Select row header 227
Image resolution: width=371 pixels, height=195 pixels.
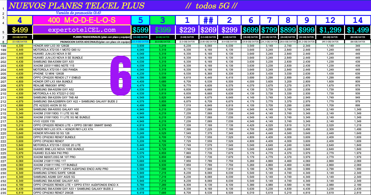click(3, 161)
